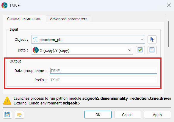Expand the Object dropdown arrow

point(142,39)
